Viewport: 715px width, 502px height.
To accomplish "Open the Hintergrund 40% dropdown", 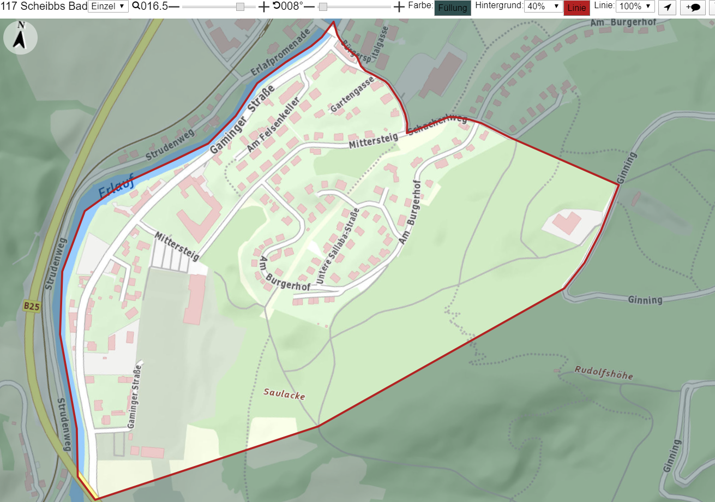I will [x=543, y=7].
